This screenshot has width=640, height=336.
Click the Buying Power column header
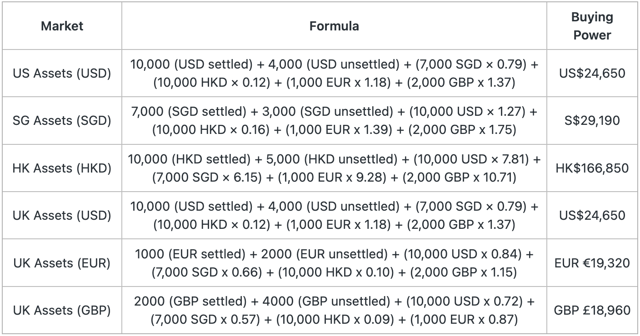(x=592, y=26)
